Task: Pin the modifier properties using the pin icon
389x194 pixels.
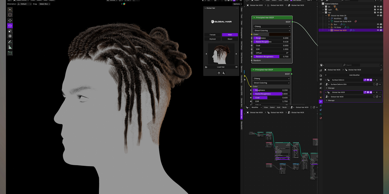Action: (381, 70)
